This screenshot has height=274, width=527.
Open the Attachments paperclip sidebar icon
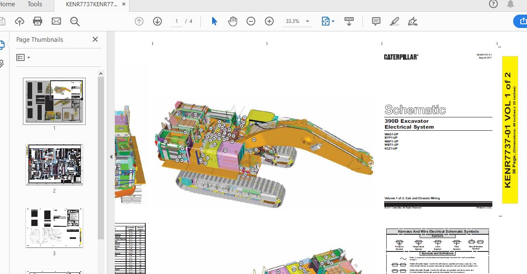pos(2,63)
